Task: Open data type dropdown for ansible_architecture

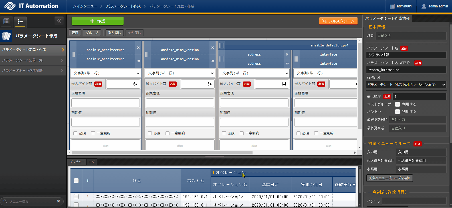Action: [106, 73]
